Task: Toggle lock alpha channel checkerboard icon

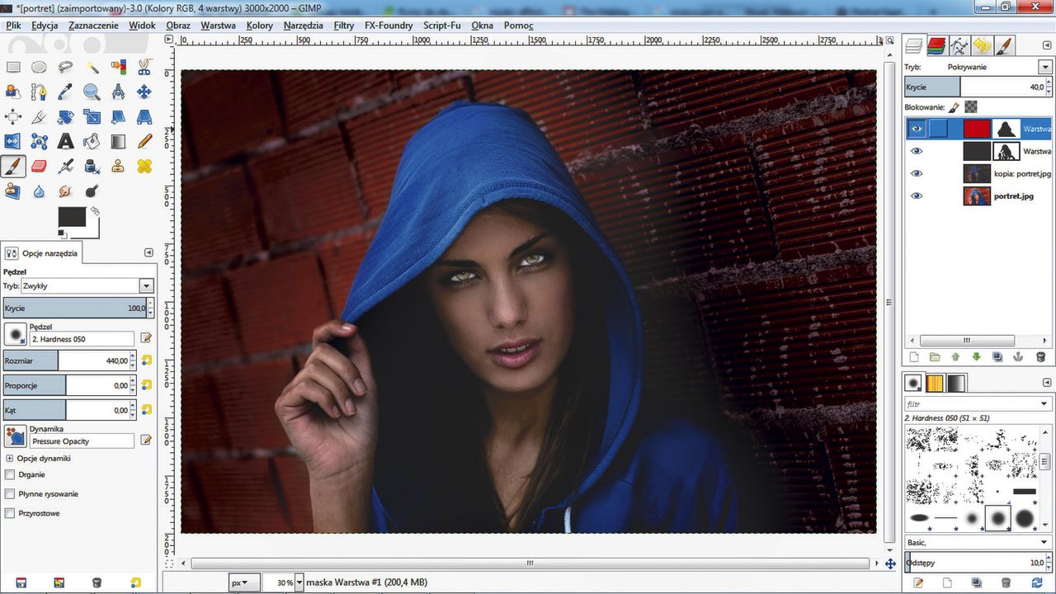Action: pos(971,106)
